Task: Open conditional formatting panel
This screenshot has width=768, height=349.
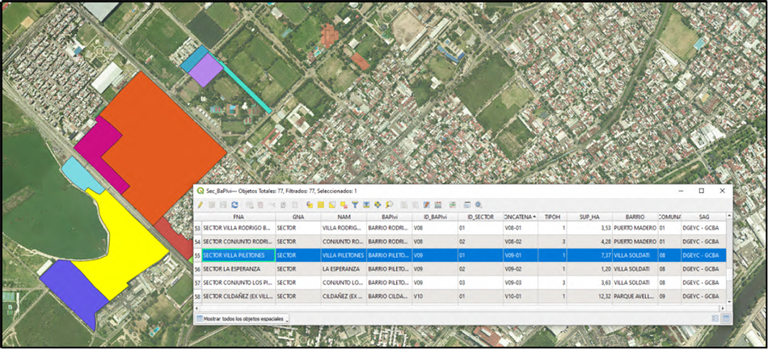Action: (x=437, y=205)
